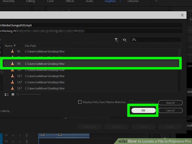Click Locate button in Link Media dialog
The width and height of the screenshot is (192, 144).
170,127
